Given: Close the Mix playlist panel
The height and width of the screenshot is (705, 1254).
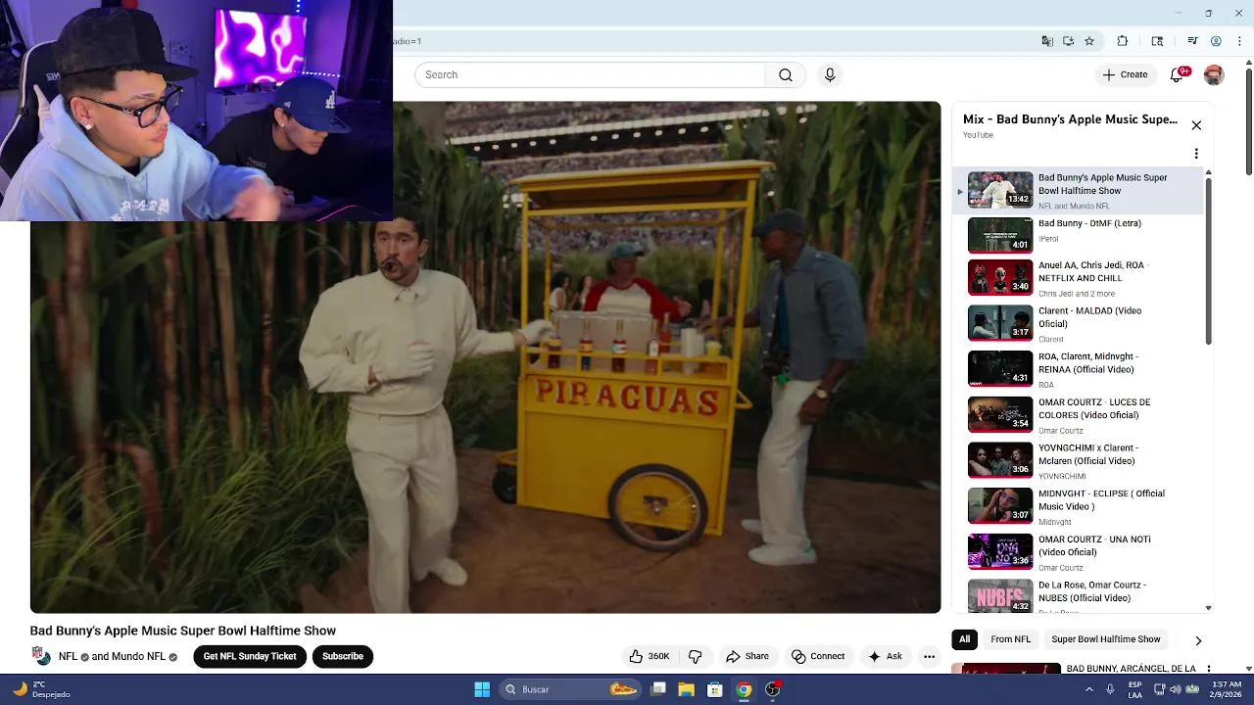Looking at the screenshot, I should [x=1196, y=125].
